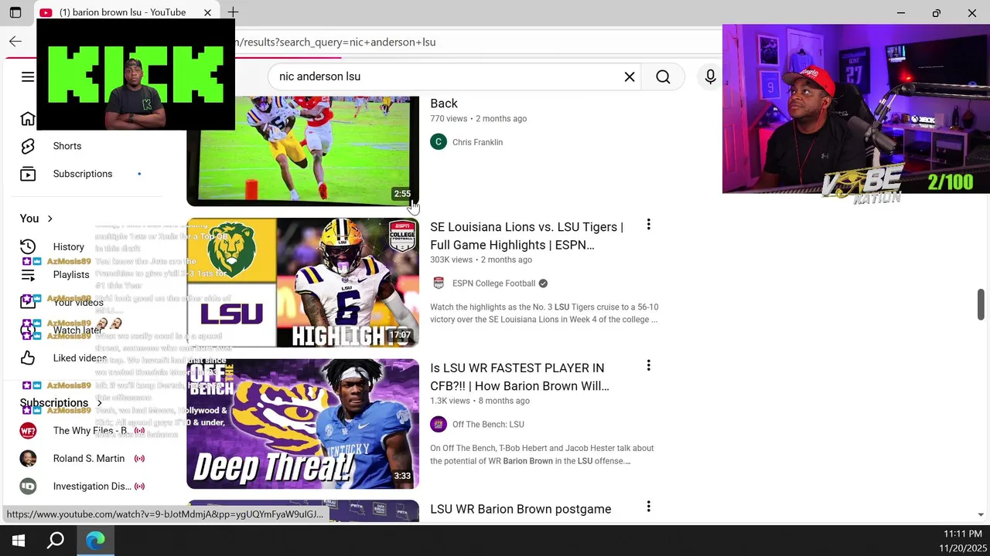Click the page vertical scrollbar thumb
This screenshot has height=556, width=990.
tap(981, 304)
